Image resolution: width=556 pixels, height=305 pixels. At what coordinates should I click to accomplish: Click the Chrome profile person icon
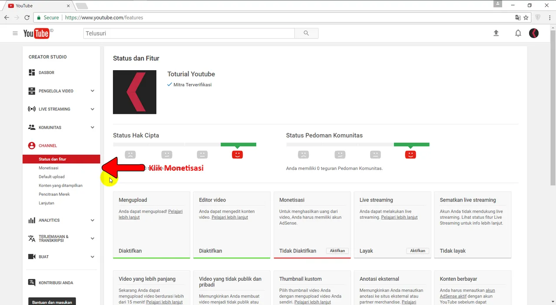click(x=498, y=4)
